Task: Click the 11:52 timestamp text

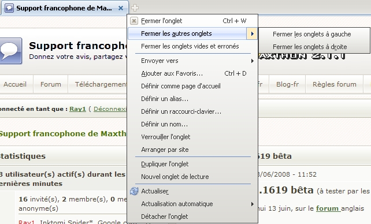Action: tap(307, 174)
